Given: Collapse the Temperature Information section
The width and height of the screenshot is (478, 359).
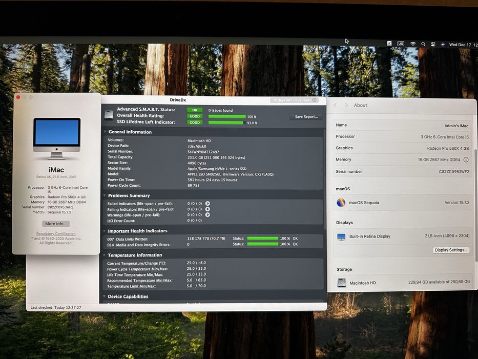Looking at the screenshot, I should (104, 255).
